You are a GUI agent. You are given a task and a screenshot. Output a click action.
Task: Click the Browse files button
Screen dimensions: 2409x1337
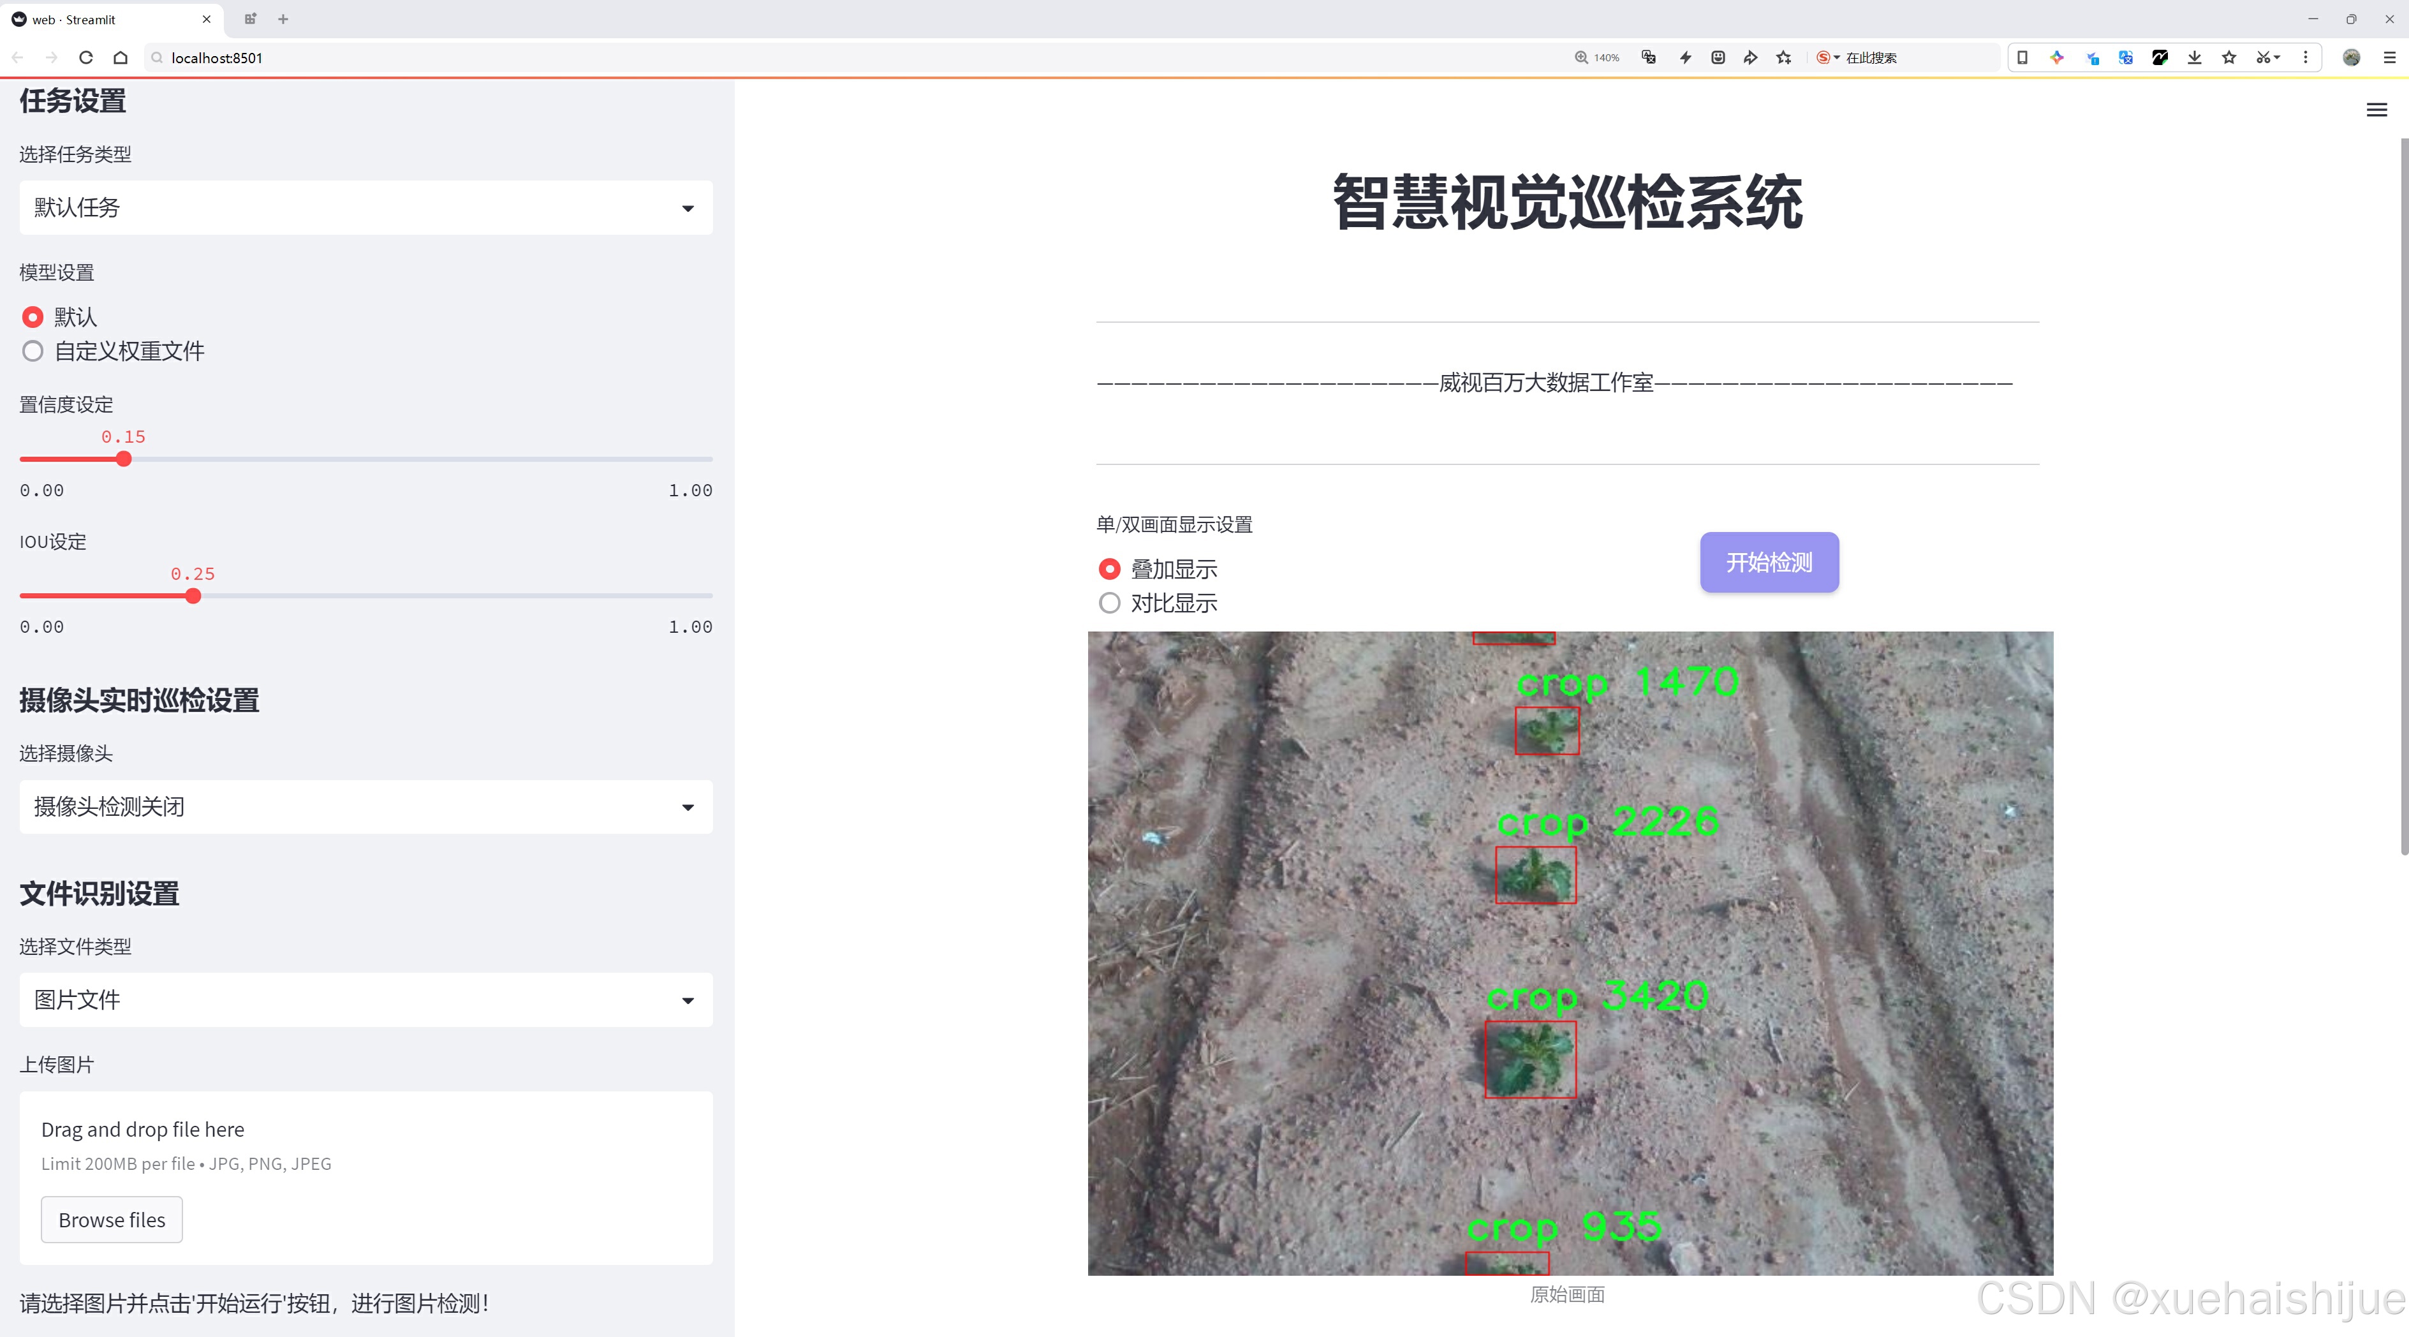click(x=111, y=1220)
